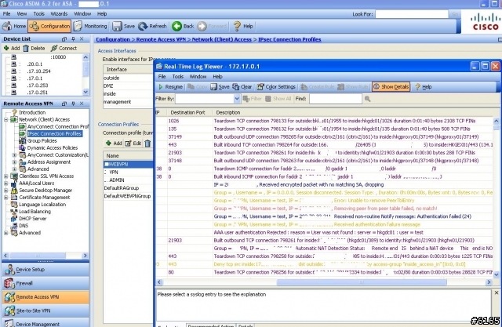This screenshot has width=502, height=327.
Task: Select the DefaultRAGroup profile row
Action: pos(128,188)
